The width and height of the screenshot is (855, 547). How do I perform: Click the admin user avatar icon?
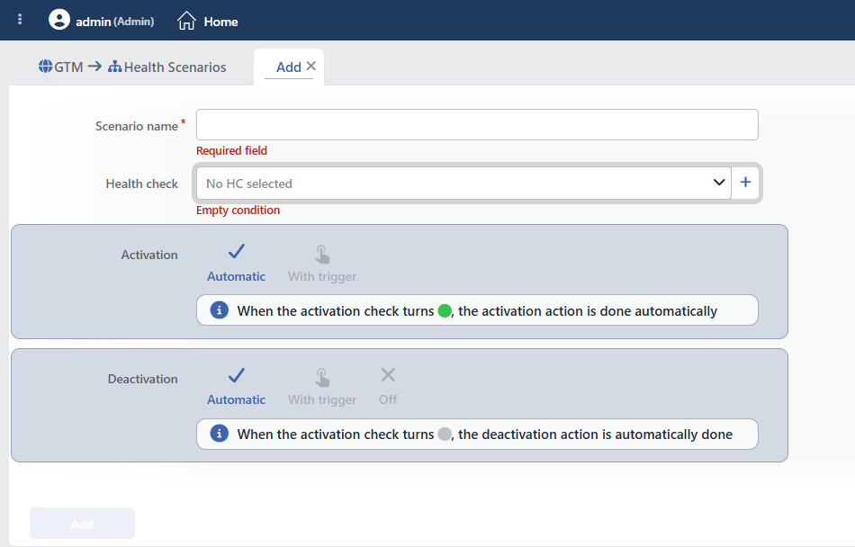tap(58, 20)
